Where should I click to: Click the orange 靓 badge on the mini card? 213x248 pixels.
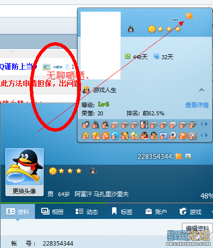(x=189, y=16)
